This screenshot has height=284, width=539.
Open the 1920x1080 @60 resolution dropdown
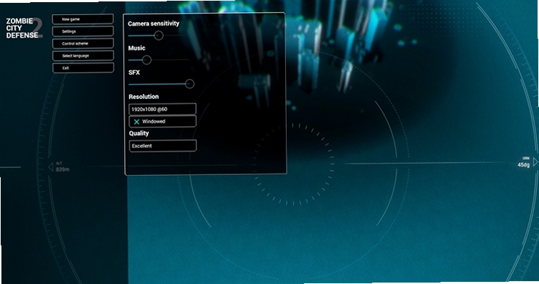pos(163,109)
